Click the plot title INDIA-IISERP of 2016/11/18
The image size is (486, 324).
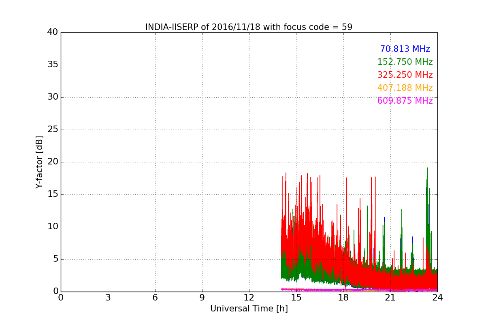(249, 27)
